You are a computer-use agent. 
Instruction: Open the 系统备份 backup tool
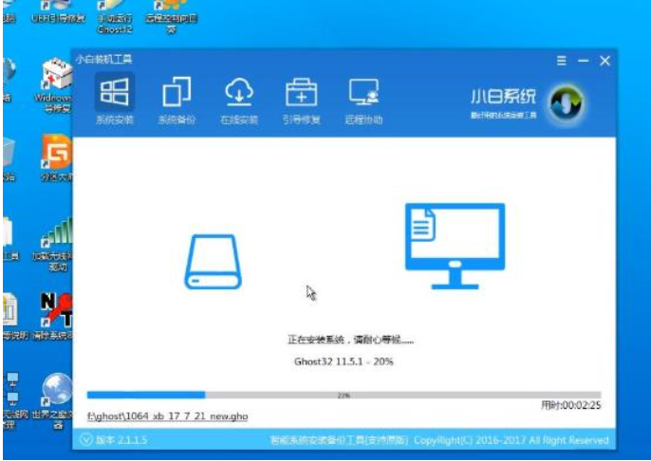177,100
